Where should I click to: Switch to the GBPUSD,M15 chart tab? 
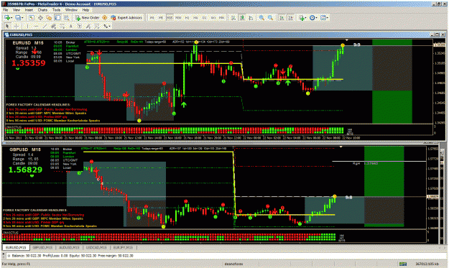[42, 247]
